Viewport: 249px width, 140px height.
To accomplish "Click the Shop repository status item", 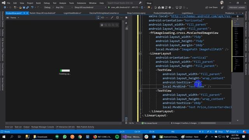I will [x=219, y=131].
